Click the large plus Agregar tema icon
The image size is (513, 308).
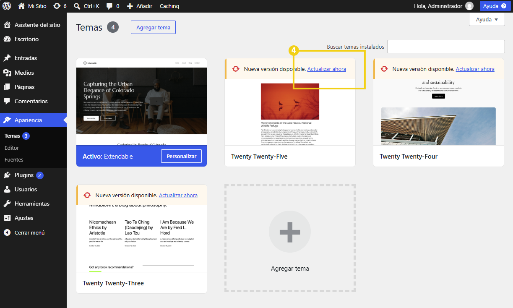[290, 232]
